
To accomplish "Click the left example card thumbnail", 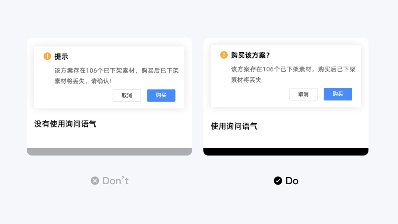I will coord(109,97).
